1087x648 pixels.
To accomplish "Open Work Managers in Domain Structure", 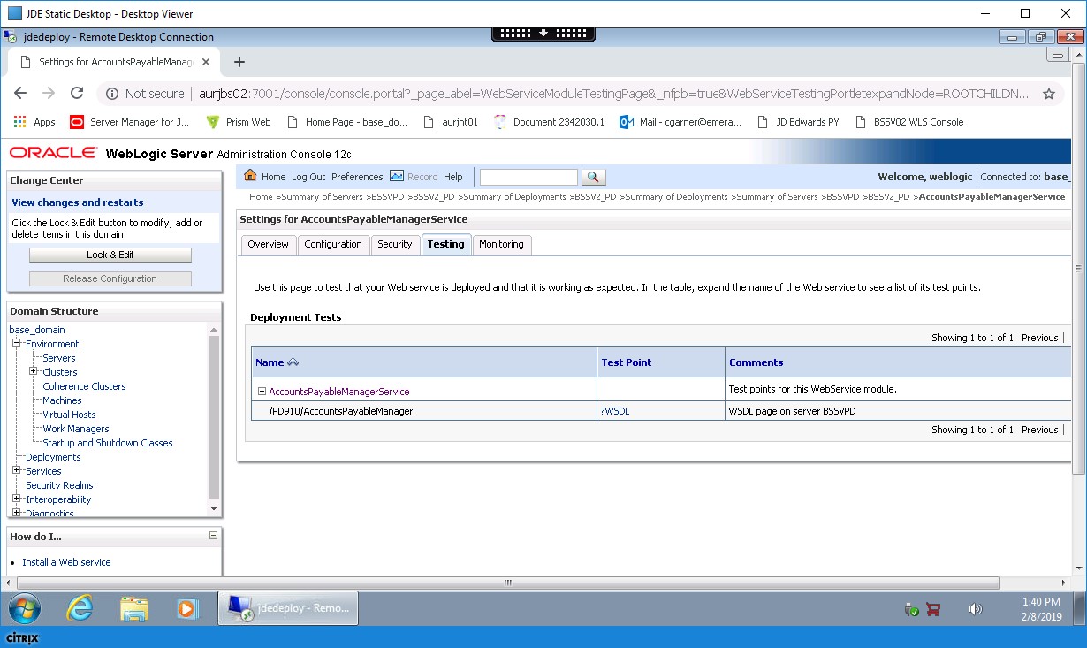I will pos(76,429).
